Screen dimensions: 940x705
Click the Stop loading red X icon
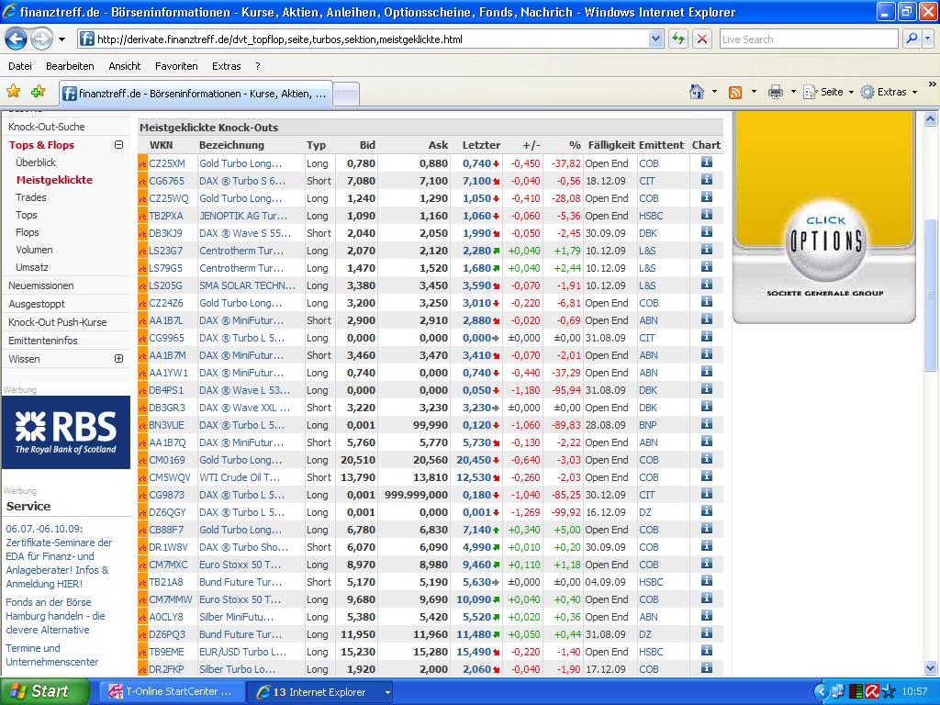702,39
